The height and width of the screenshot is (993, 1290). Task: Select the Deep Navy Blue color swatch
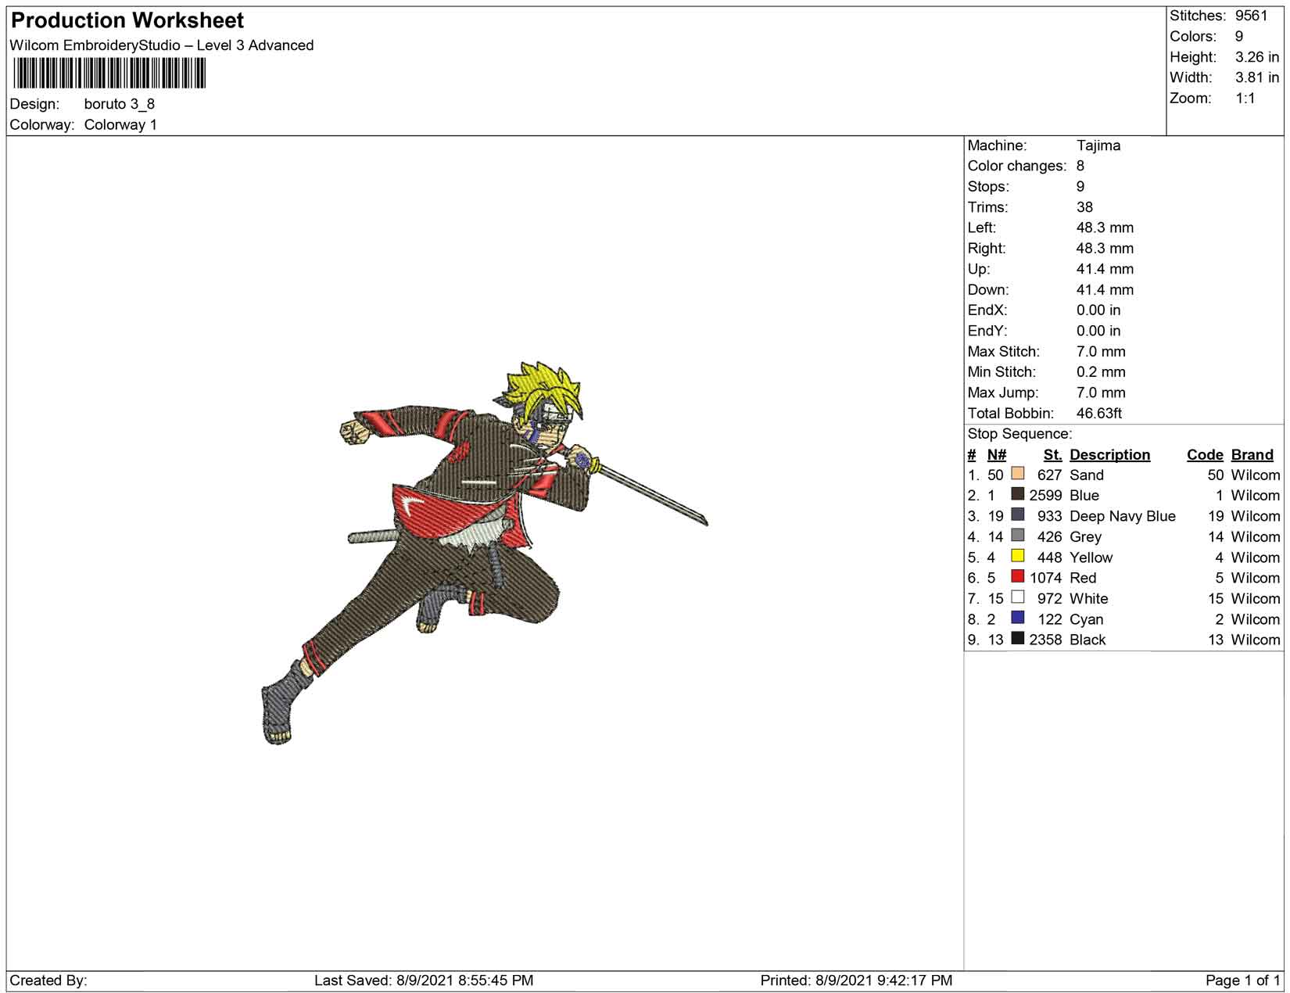click(x=1017, y=515)
